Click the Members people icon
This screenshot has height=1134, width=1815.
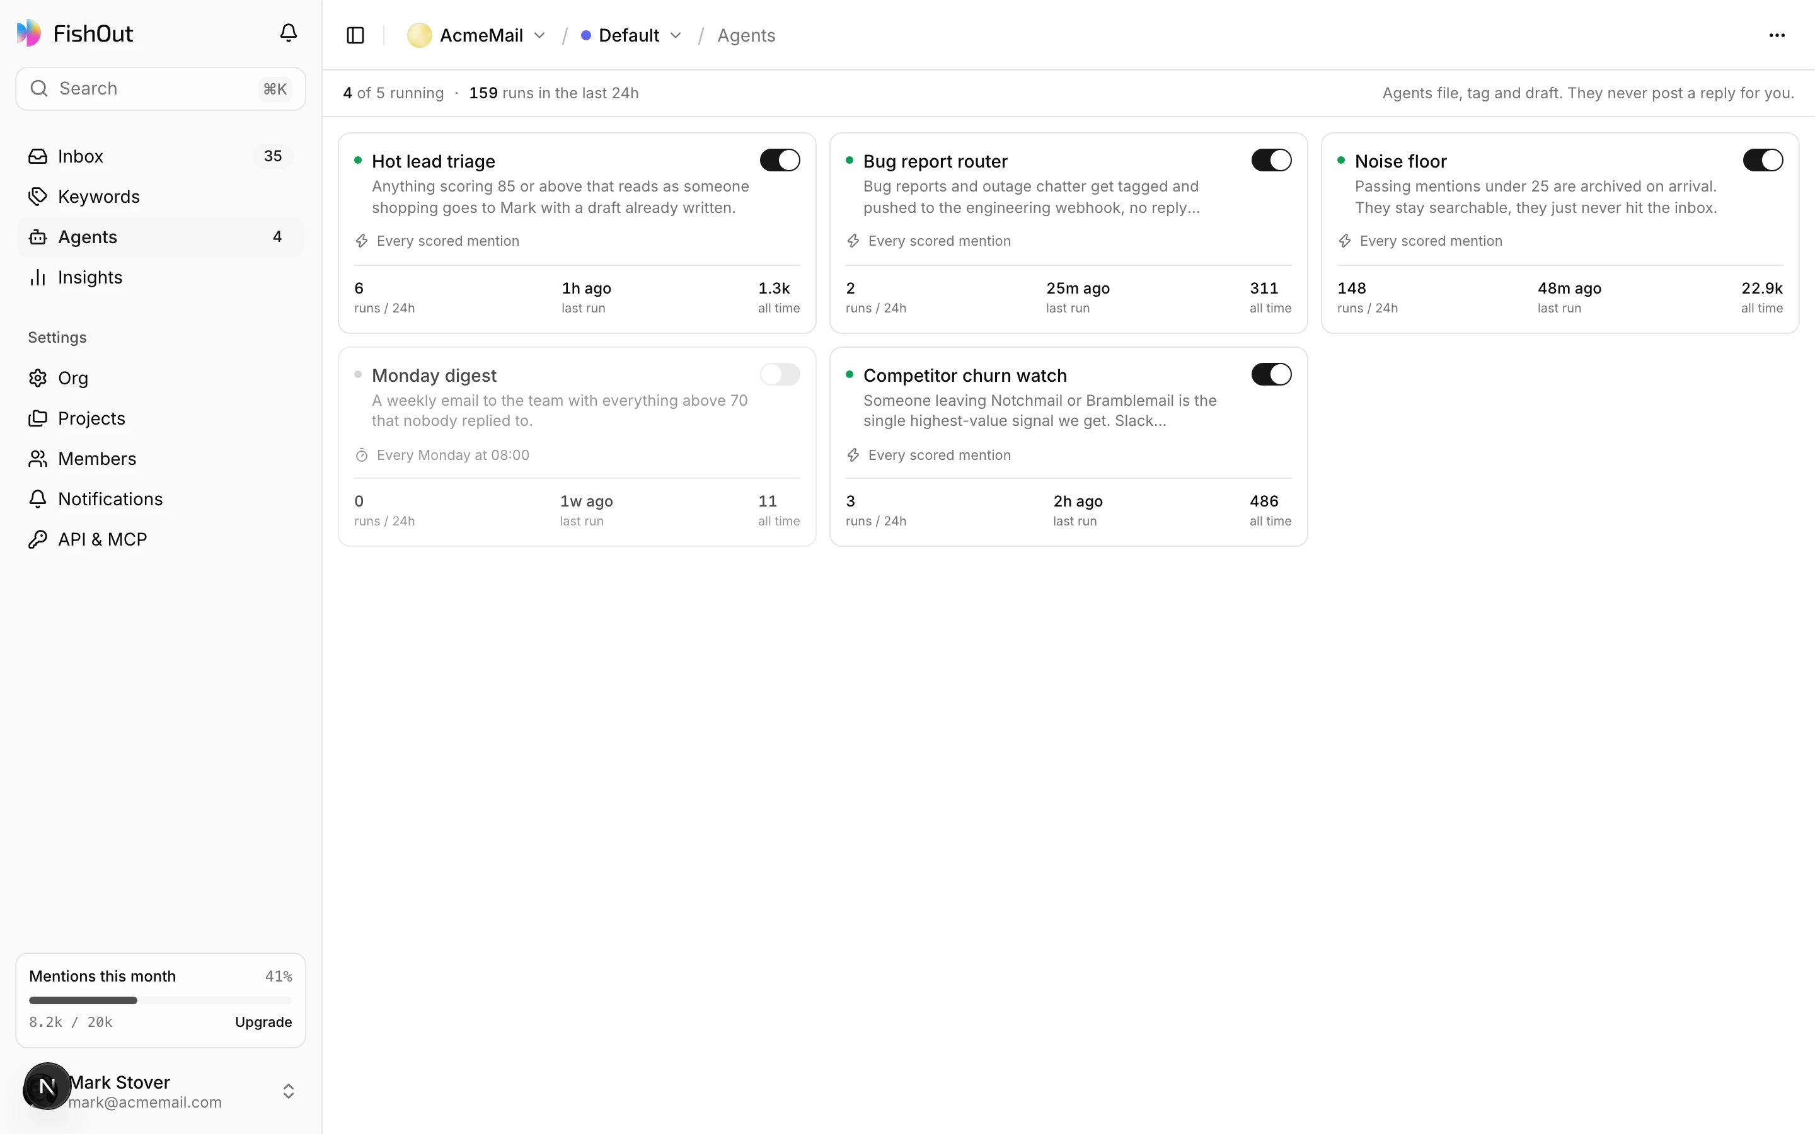point(38,459)
